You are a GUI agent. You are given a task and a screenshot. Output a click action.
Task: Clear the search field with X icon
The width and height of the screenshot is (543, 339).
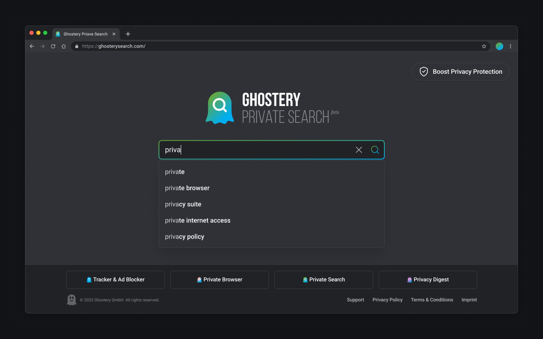pos(359,150)
